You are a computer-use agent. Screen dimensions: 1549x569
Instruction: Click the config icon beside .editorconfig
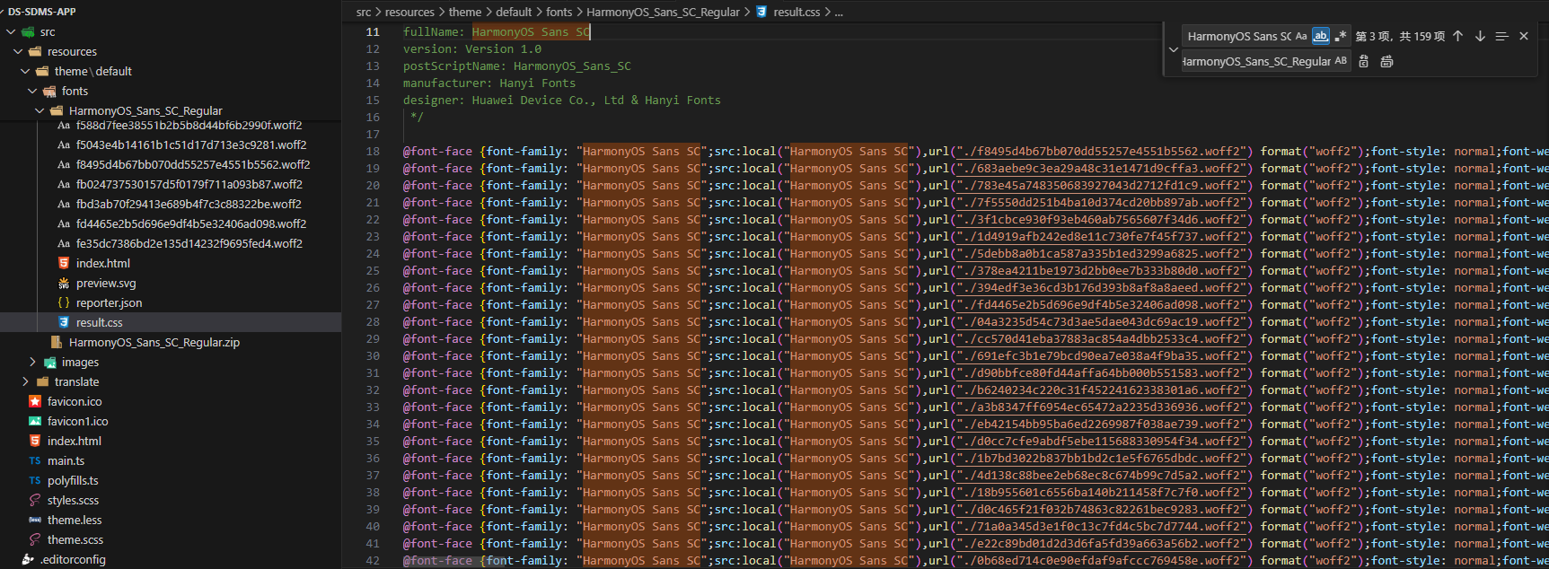coord(28,559)
